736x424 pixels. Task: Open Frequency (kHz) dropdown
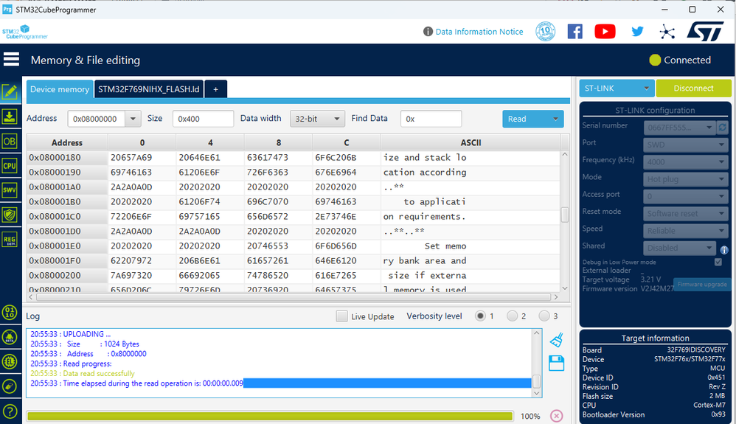tap(686, 162)
